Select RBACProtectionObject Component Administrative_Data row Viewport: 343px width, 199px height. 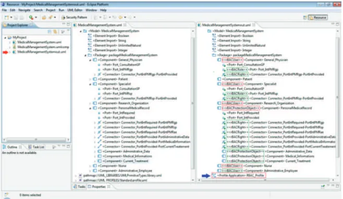(x=269, y=152)
